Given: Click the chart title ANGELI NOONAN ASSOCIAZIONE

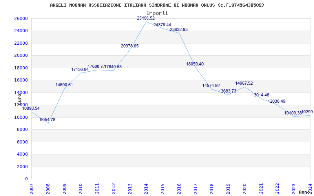Looking at the screenshot, I should [x=157, y=5].
